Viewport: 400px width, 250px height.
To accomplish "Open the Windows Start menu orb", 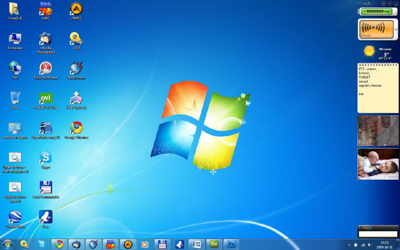I will (7, 244).
